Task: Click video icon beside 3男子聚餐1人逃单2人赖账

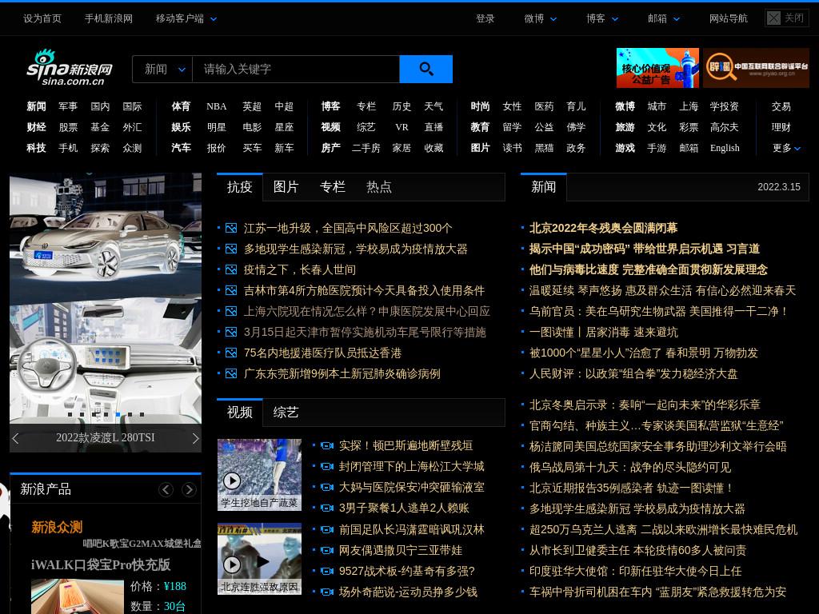Action: pos(327,508)
